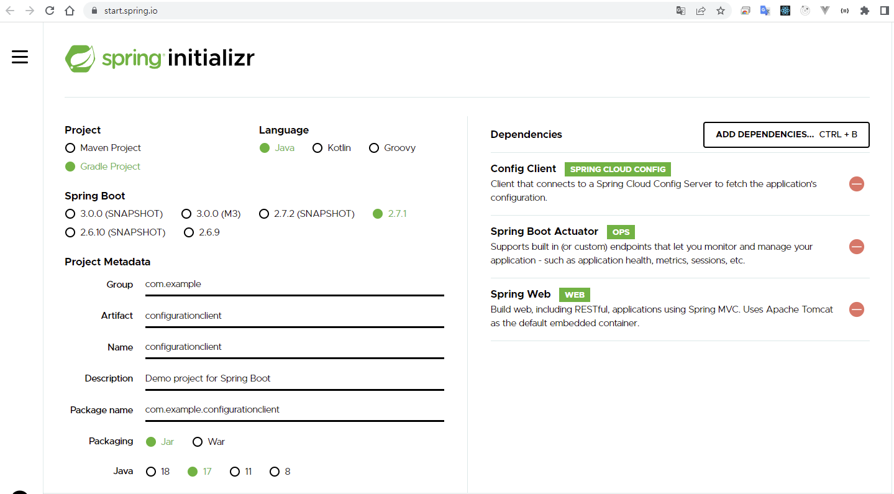894x494 pixels.
Task: Click the Spring Web title
Action: point(521,294)
